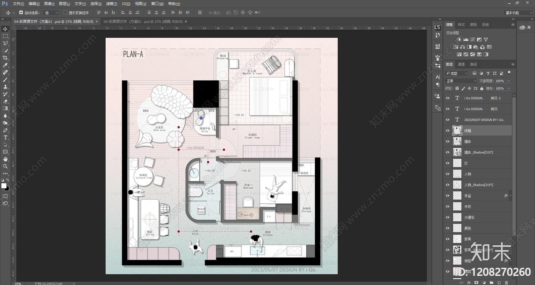
Task: Hide the 墙体 layer
Action: click(x=447, y=141)
